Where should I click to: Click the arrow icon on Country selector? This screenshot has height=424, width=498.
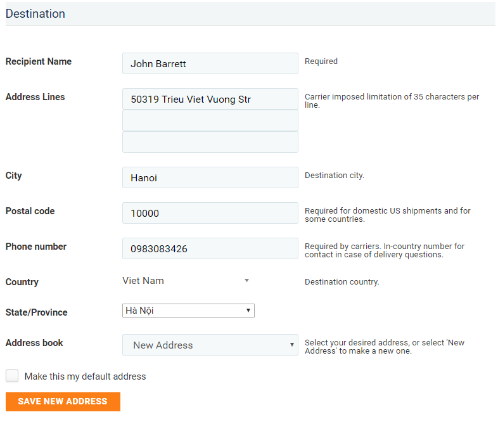246,281
